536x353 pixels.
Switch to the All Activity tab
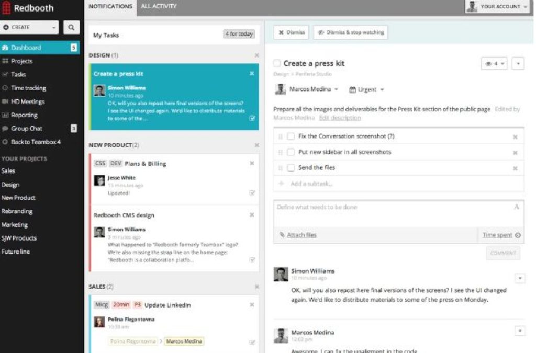[159, 6]
